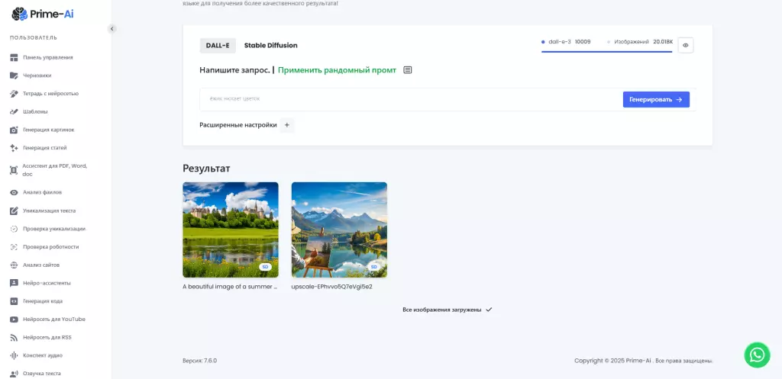Expand Расширенные настройки with the plus button
Screen dimensions: 782x379
click(x=287, y=126)
